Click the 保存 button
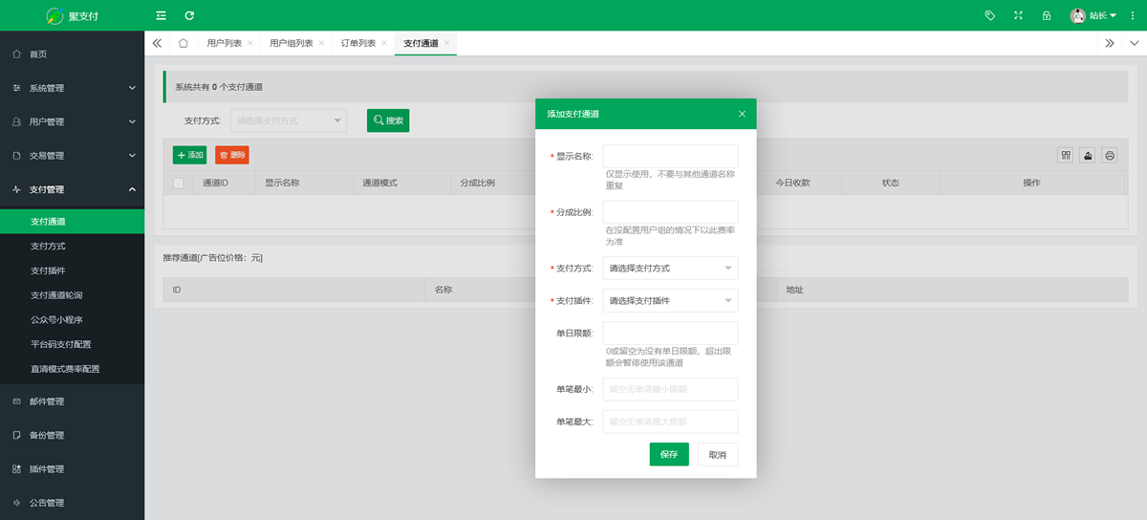Image resolution: width=1147 pixels, height=520 pixels. [669, 455]
